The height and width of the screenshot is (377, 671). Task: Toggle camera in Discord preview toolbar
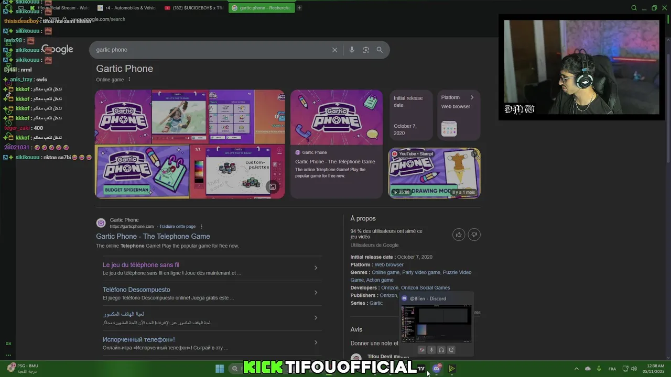tap(421, 350)
